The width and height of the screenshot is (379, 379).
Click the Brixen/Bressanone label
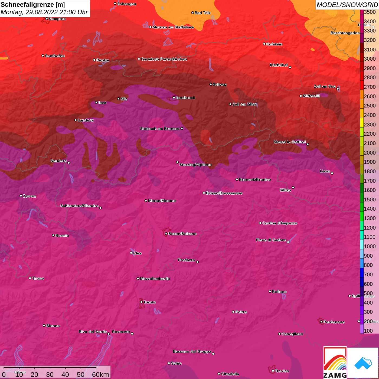(224, 193)
